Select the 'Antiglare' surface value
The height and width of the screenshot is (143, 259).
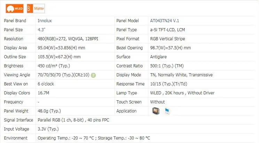[x=158, y=57]
